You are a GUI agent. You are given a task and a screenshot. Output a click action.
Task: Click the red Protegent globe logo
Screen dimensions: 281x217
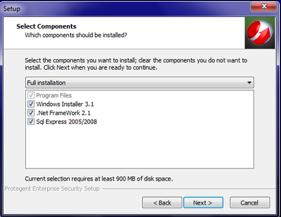pyautogui.click(x=260, y=33)
